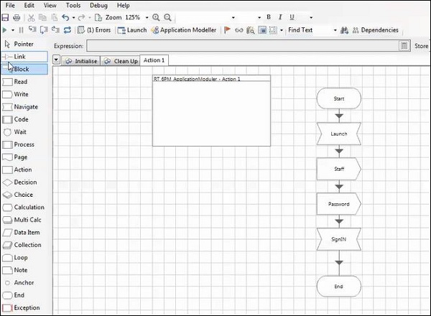Select the Pointer tool
This screenshot has width=431, height=316.
click(x=23, y=44)
